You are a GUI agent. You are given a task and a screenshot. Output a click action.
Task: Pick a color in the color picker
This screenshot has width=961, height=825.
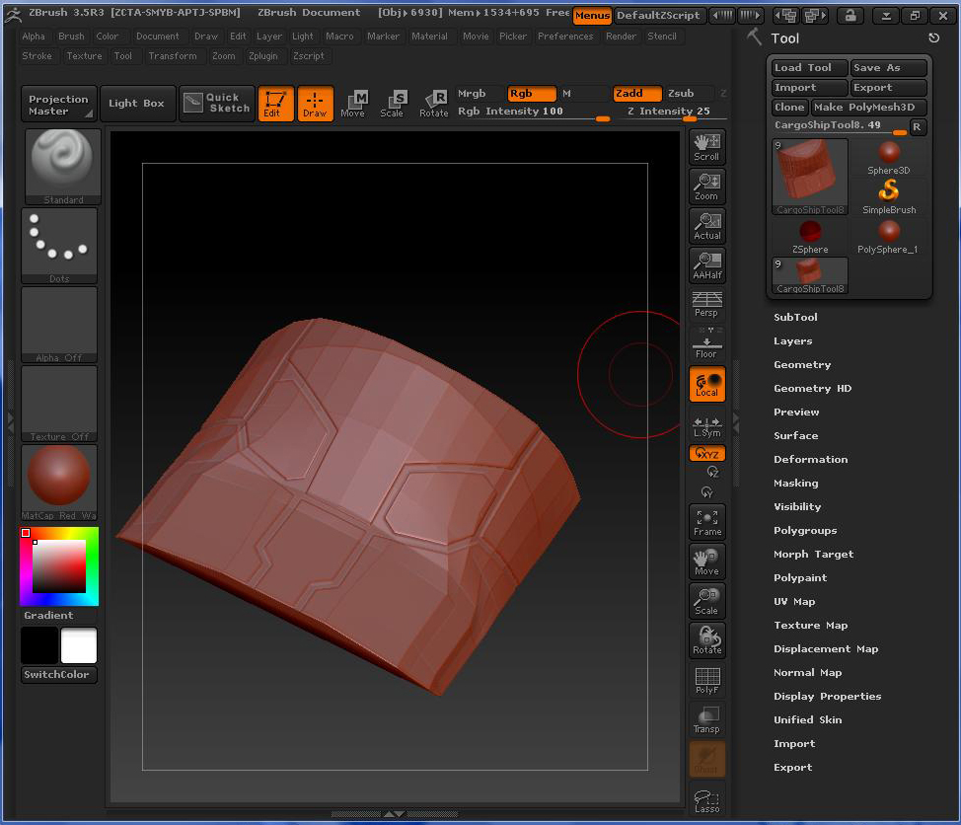[x=59, y=565]
